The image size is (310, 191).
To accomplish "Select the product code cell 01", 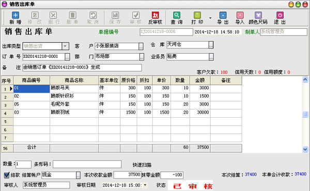I will (x=32, y=89).
